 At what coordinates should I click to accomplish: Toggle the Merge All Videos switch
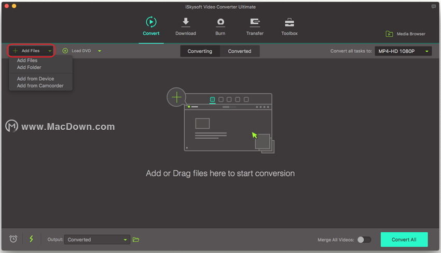click(364, 240)
